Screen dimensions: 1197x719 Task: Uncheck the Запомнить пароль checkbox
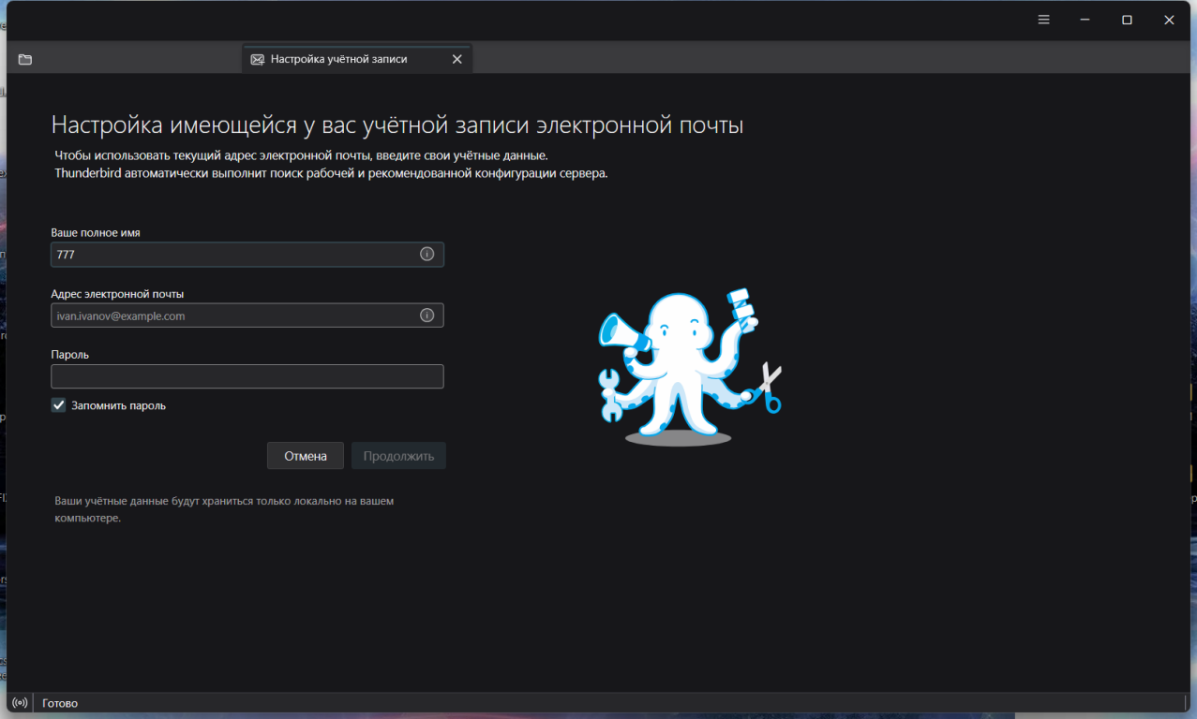tap(59, 405)
